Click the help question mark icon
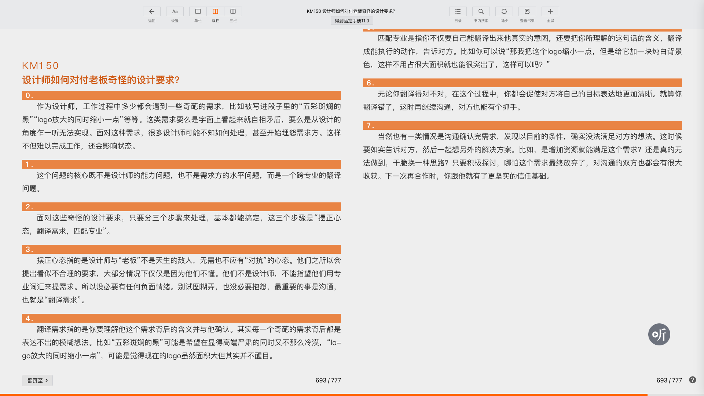The image size is (704, 396). pos(692,380)
